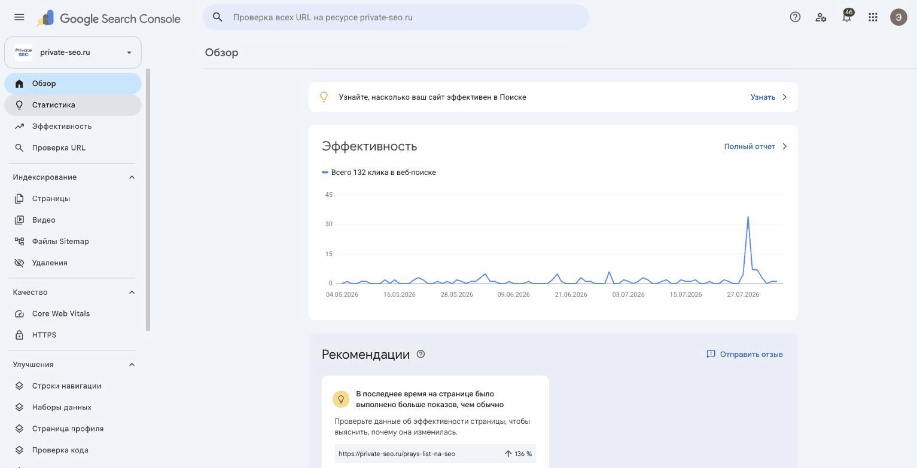Click the sidebar vertical scrollbar
Screen dimensions: 917x468
148,200
